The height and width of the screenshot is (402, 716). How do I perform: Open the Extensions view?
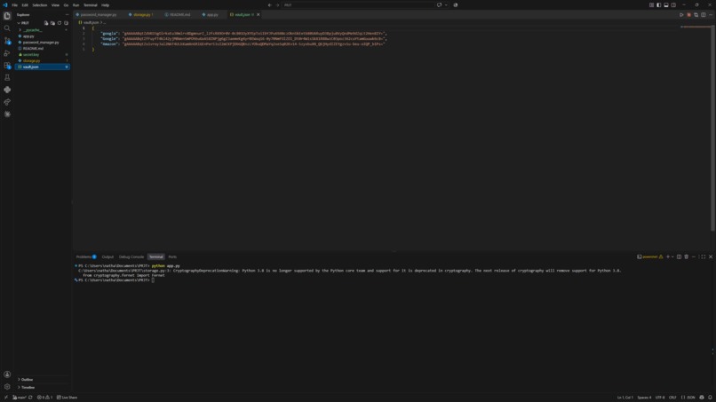pyautogui.click(x=7, y=66)
